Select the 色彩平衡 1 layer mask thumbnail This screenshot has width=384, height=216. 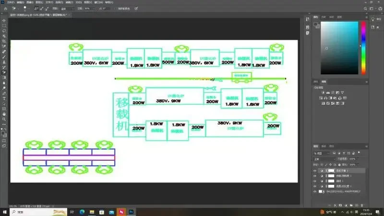click(x=331, y=171)
